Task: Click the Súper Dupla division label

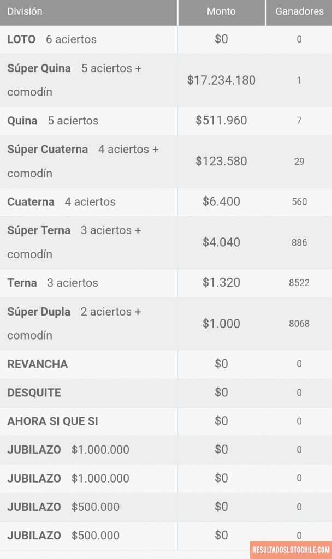Action: point(39,312)
